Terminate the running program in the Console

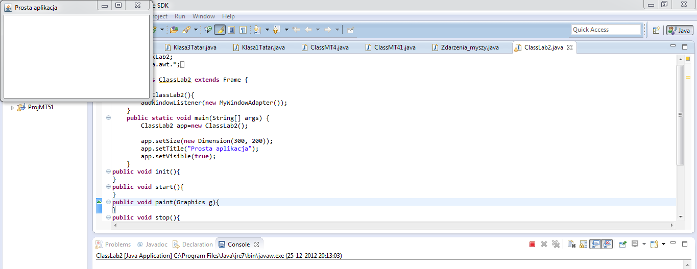[532, 244]
